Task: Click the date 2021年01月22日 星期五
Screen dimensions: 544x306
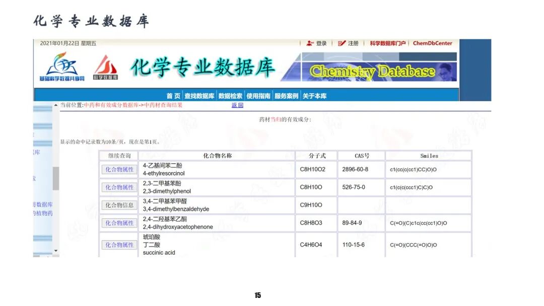Action: click(68, 43)
